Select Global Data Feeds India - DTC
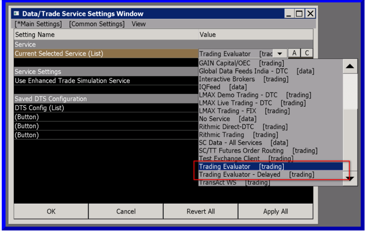Screen dimensions: 365x231 point(271,71)
